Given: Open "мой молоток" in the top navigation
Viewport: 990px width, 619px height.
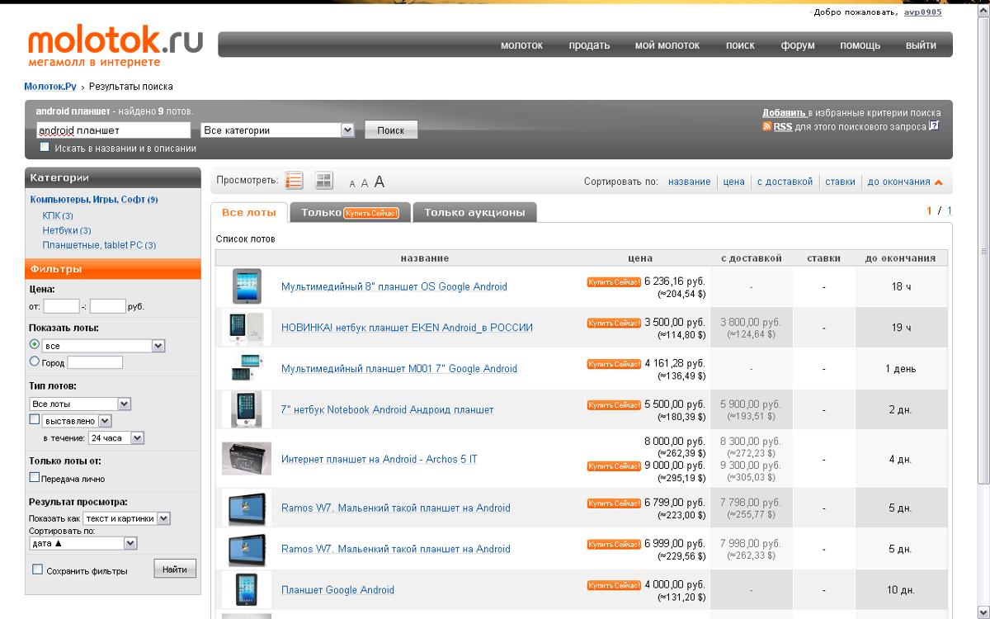Looking at the screenshot, I should pos(667,45).
